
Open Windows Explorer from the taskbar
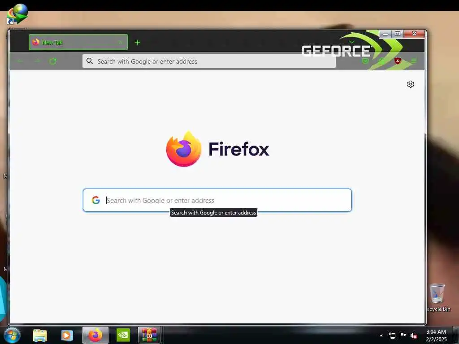tap(40, 335)
